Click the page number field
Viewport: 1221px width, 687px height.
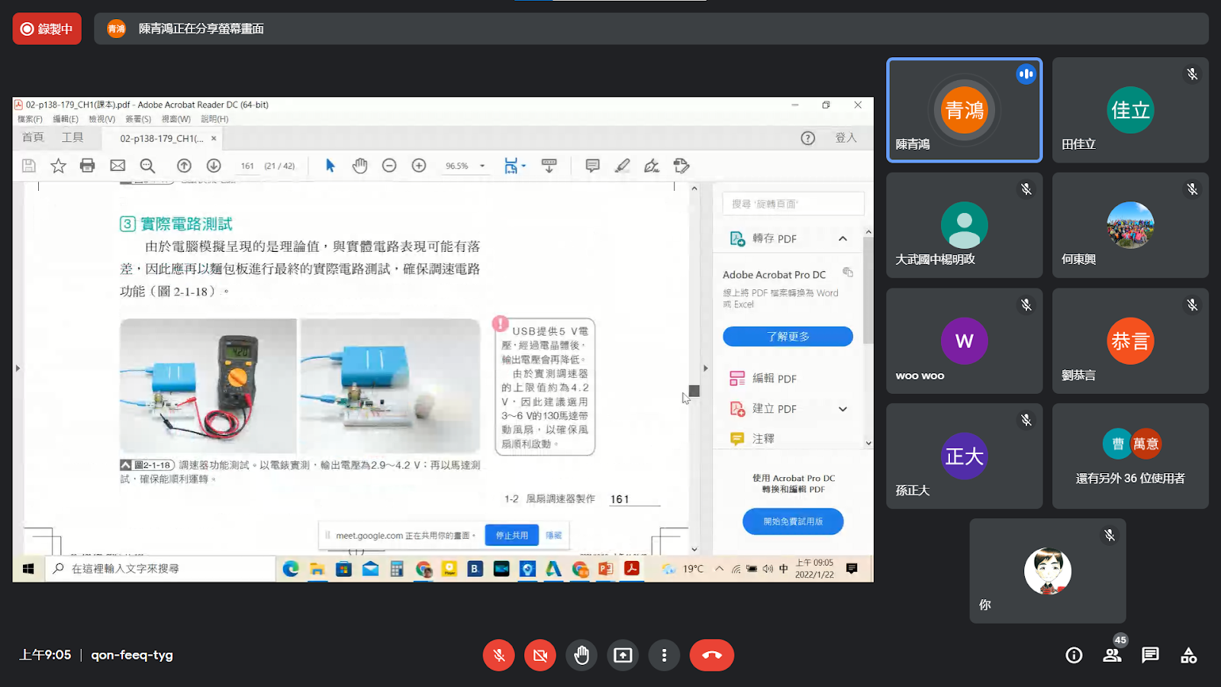247,166
